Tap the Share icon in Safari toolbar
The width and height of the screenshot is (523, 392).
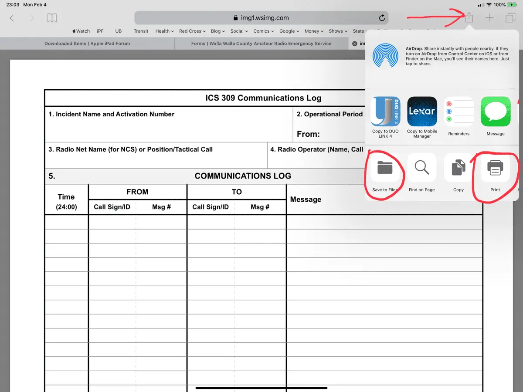(x=469, y=18)
